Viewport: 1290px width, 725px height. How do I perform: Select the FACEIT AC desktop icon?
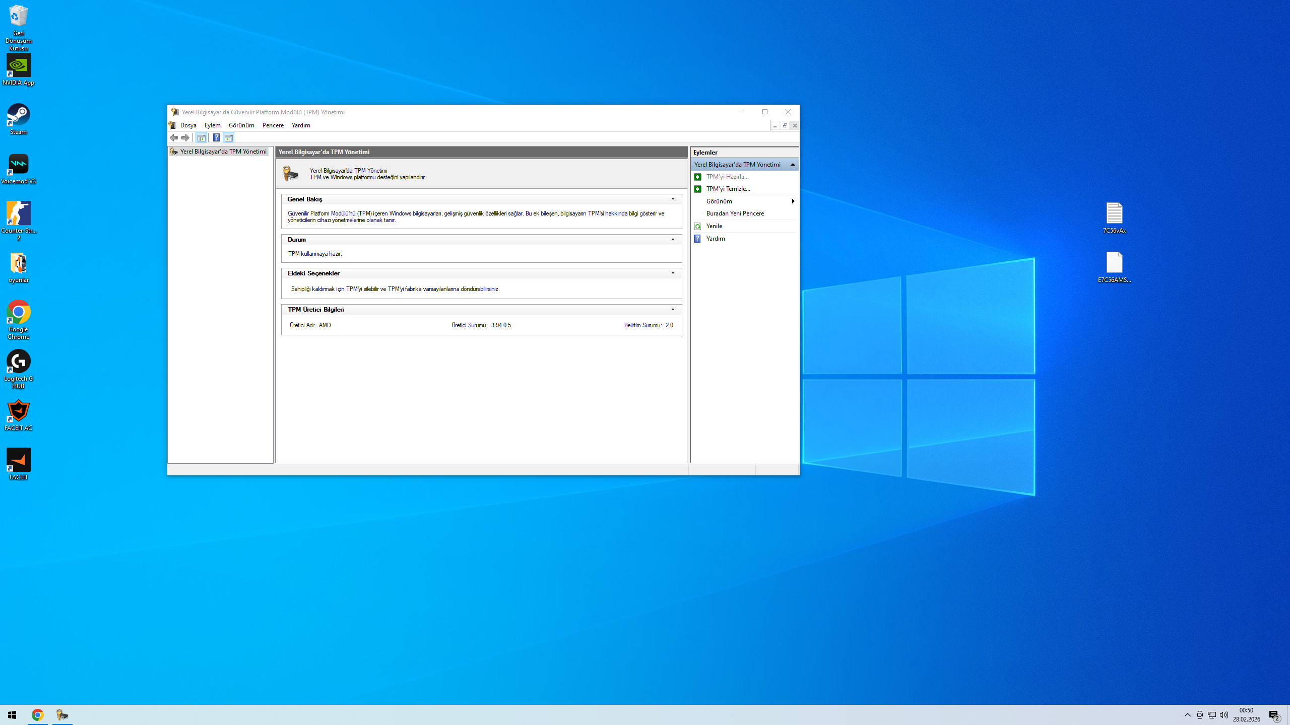click(18, 415)
